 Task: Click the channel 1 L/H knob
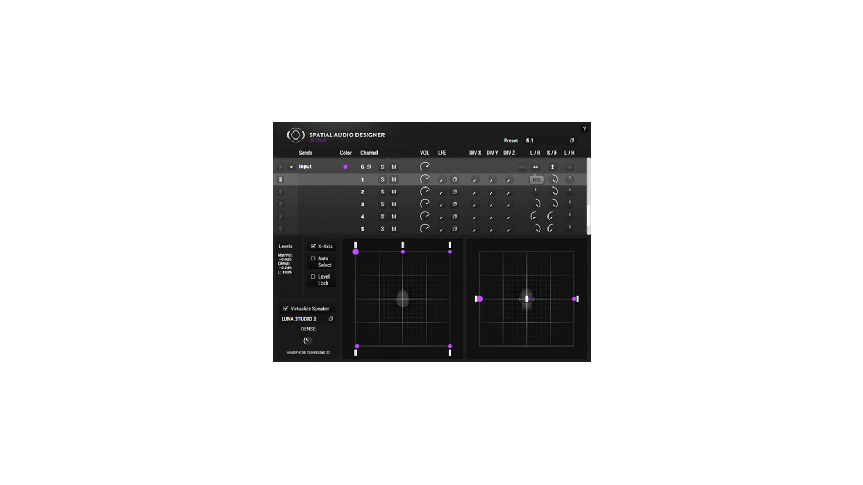[570, 179]
